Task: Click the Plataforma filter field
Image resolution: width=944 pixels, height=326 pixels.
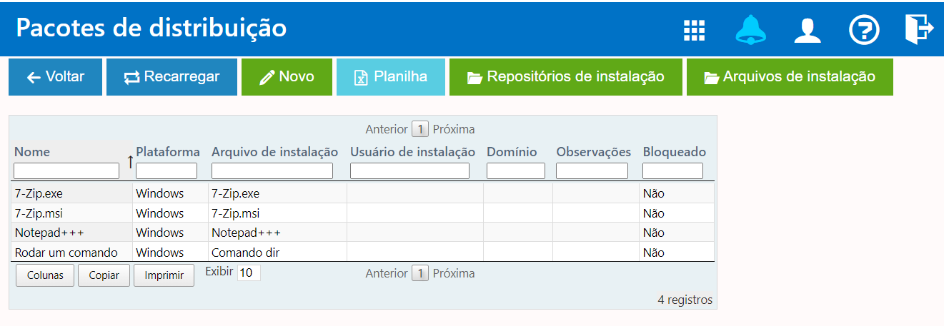Action: (167, 171)
